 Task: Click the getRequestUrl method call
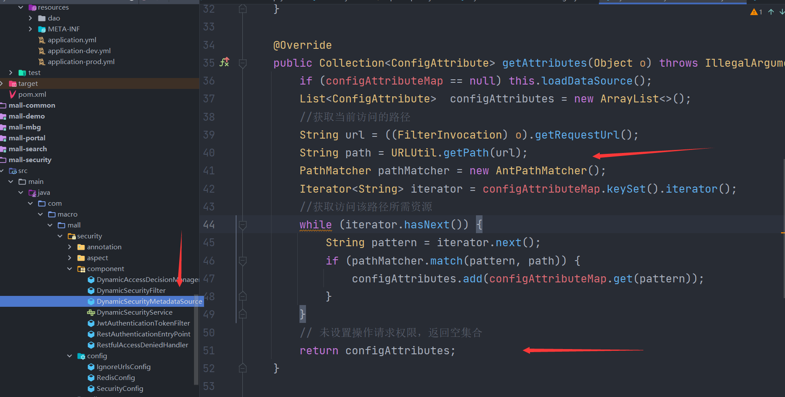(x=577, y=135)
